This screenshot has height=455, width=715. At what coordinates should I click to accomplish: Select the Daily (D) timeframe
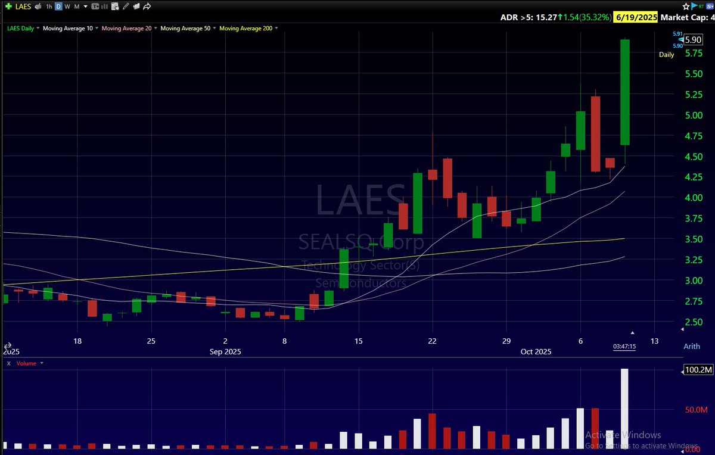(58, 7)
